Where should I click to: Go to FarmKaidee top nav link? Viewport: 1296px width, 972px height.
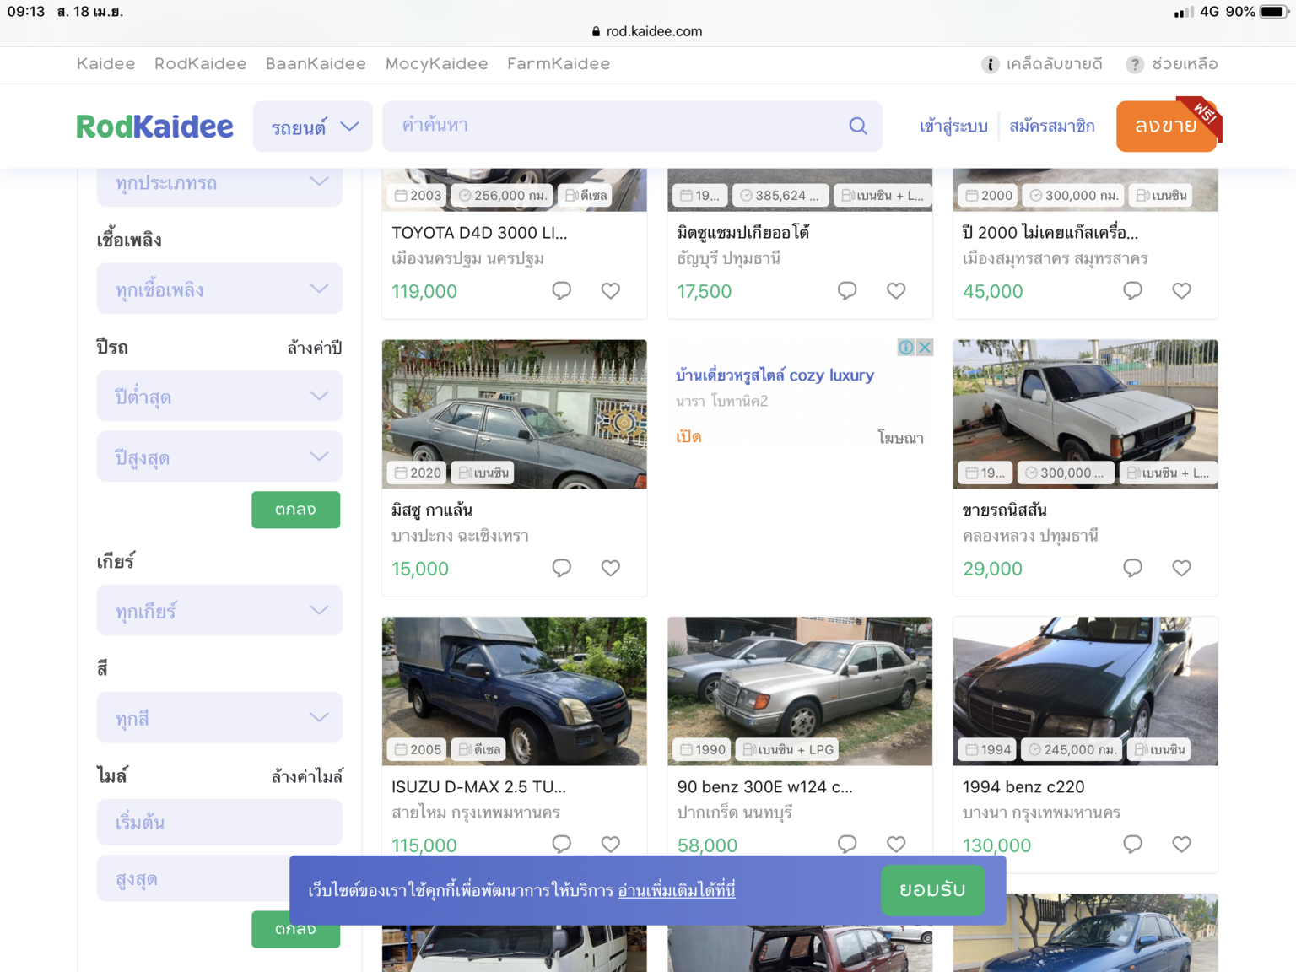(559, 64)
